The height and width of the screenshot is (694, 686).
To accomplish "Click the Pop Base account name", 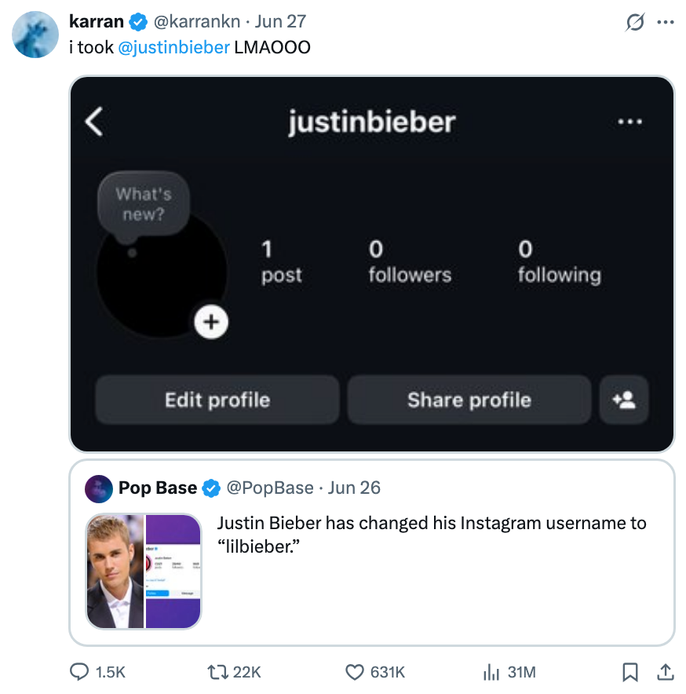I will pyautogui.click(x=158, y=488).
